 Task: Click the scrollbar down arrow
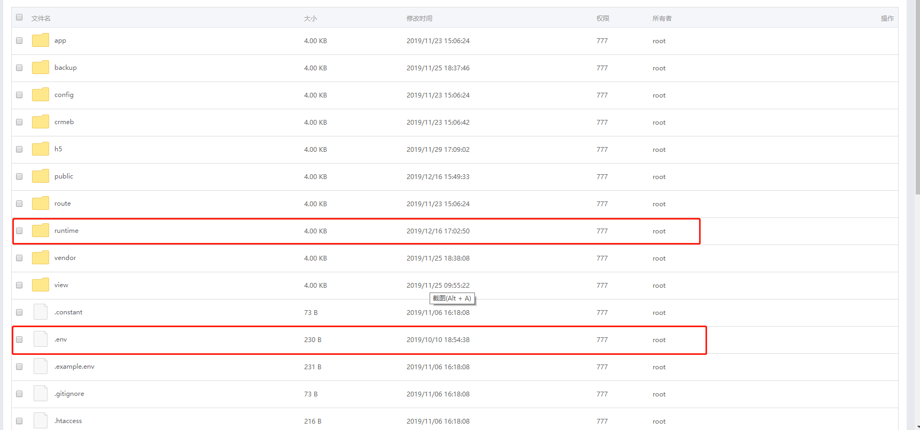click(917, 427)
